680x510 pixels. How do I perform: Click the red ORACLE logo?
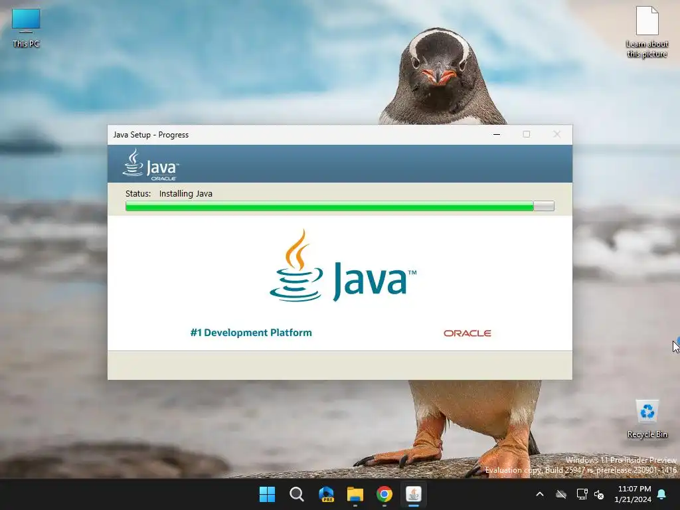(x=467, y=333)
